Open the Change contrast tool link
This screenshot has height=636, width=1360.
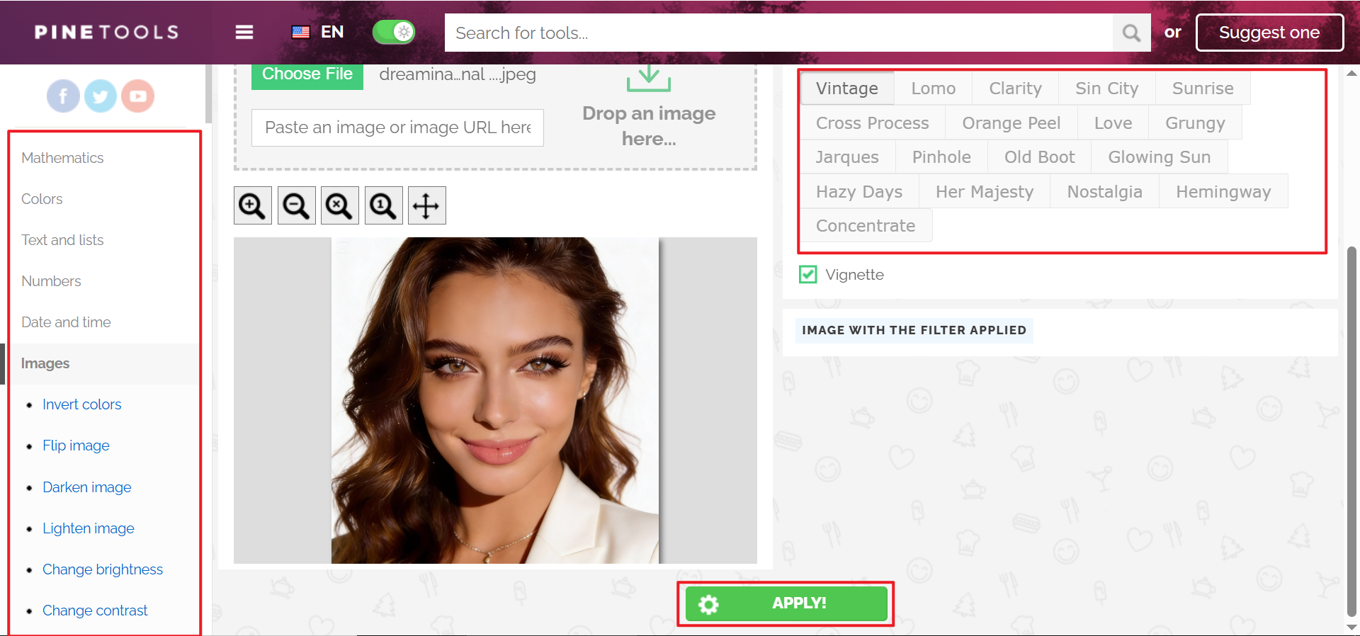95,611
